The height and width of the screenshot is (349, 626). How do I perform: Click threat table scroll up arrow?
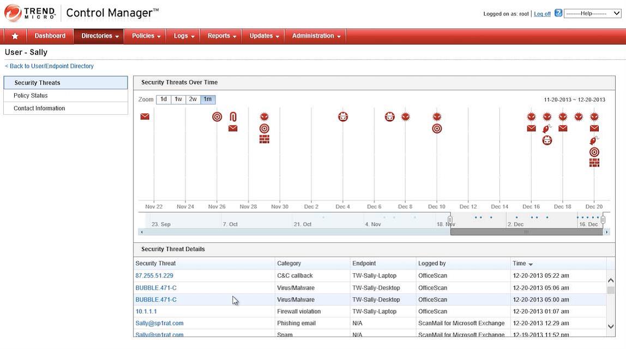click(x=610, y=280)
